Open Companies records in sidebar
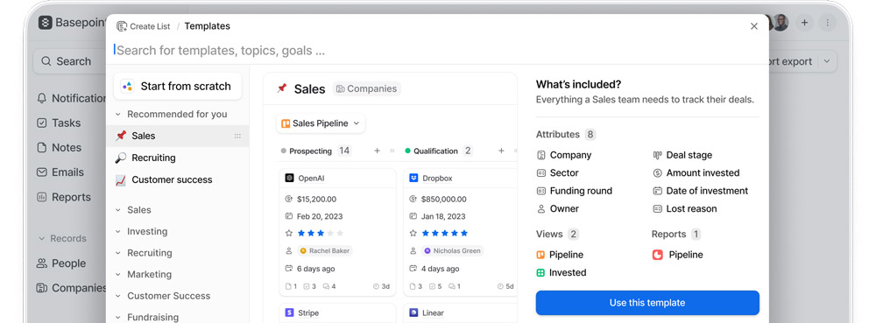 (71, 288)
